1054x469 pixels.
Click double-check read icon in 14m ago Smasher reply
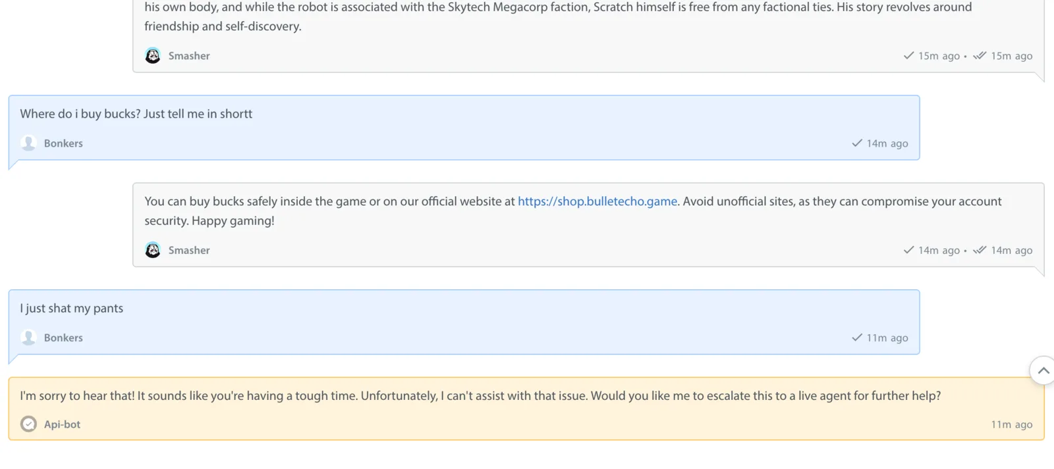pos(980,250)
